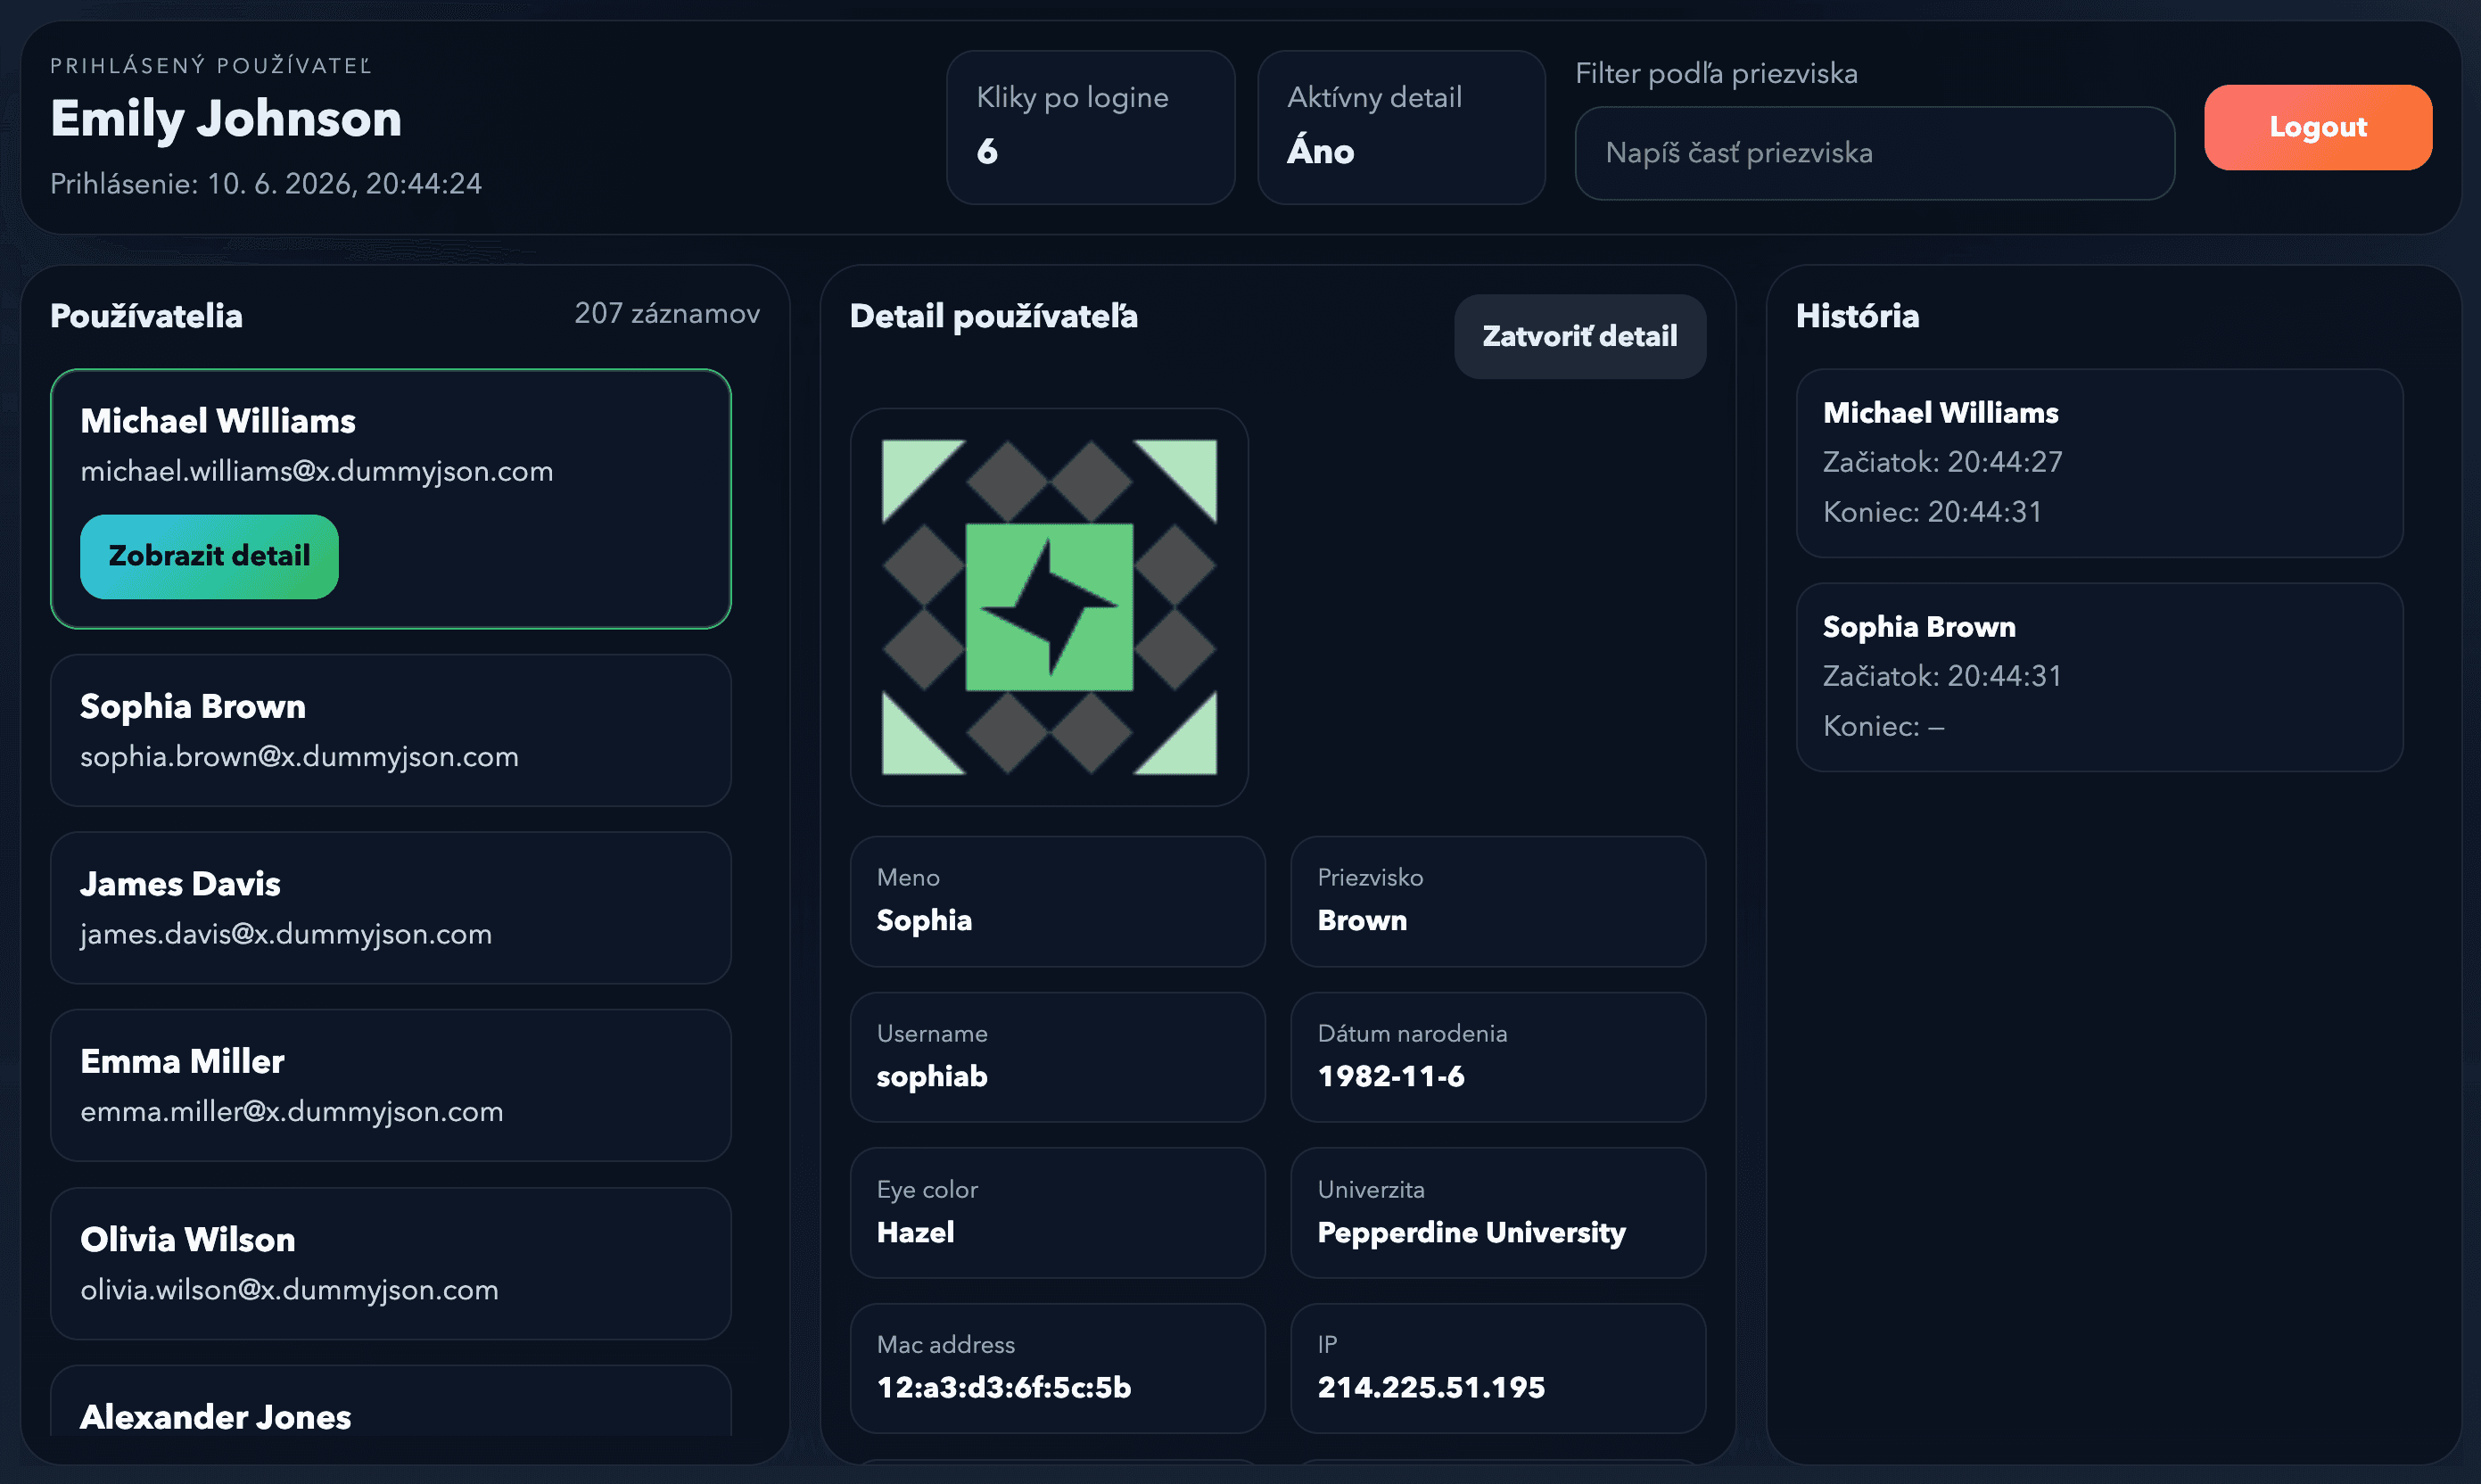Click the Kliky po logine counter card

(x=1090, y=127)
